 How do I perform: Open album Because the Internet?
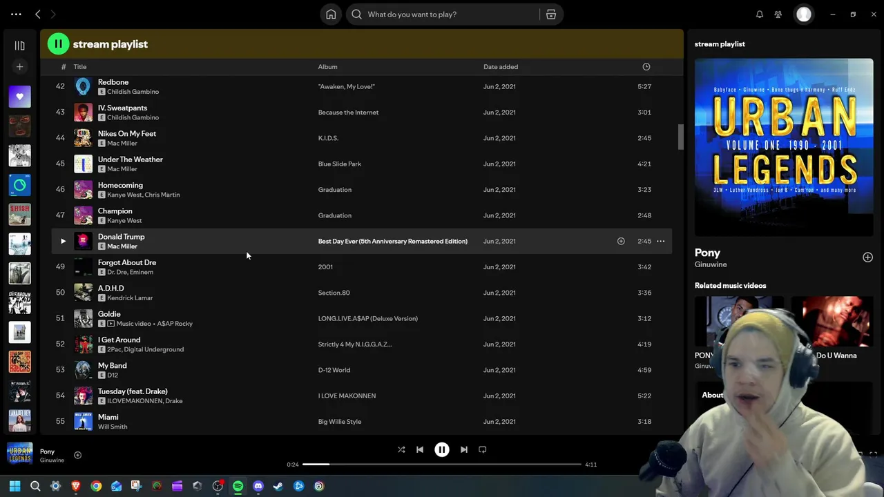(348, 113)
